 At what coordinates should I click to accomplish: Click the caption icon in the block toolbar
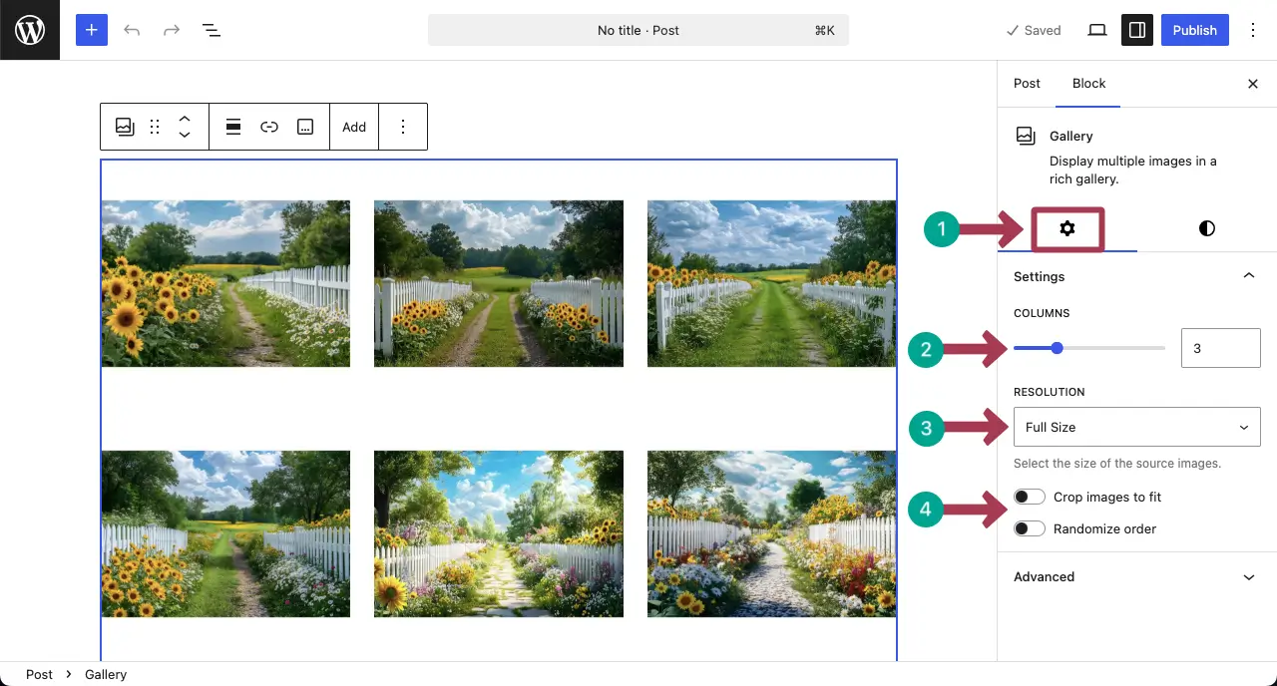tap(305, 127)
